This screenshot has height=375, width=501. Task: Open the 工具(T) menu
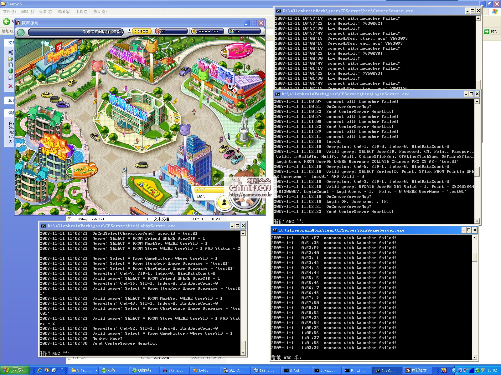coord(82,11)
